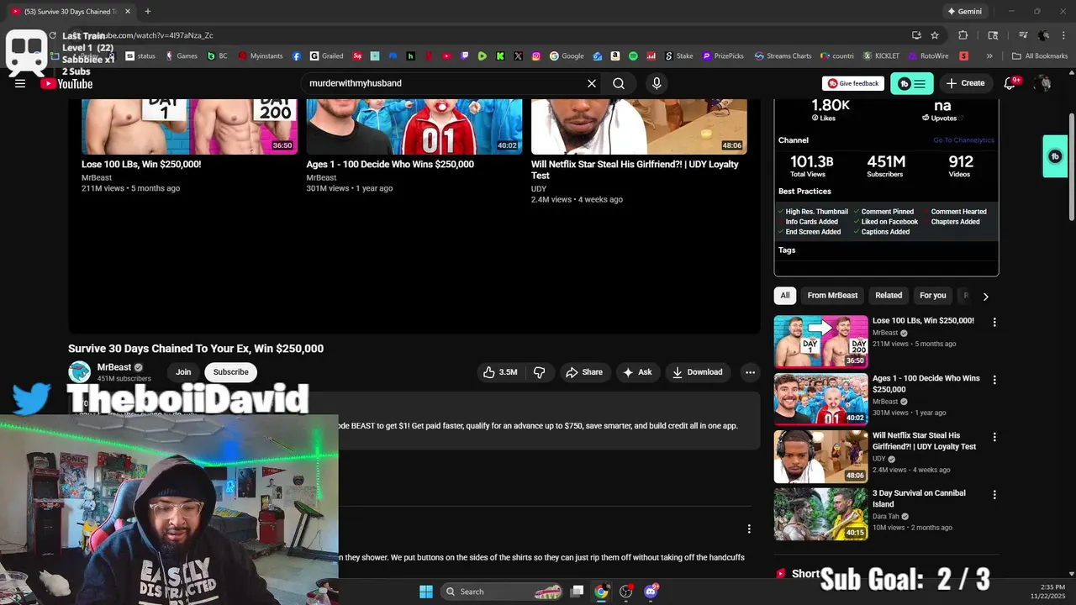Open the X (Twitter) bookmark icon
The height and width of the screenshot is (605, 1076).
click(x=518, y=56)
